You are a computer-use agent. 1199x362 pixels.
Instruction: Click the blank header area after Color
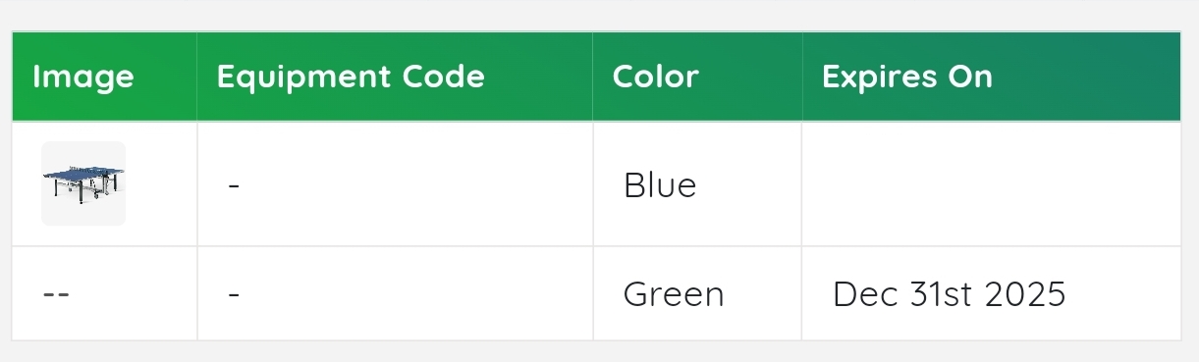[751, 77]
